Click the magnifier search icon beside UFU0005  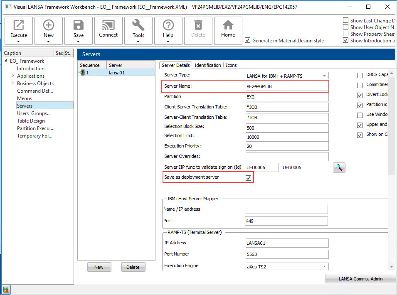click(x=339, y=167)
